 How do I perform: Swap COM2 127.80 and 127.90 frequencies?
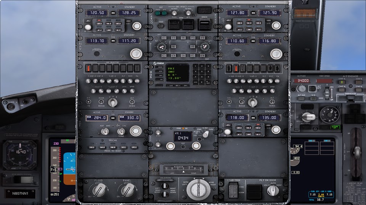[x=254, y=13]
